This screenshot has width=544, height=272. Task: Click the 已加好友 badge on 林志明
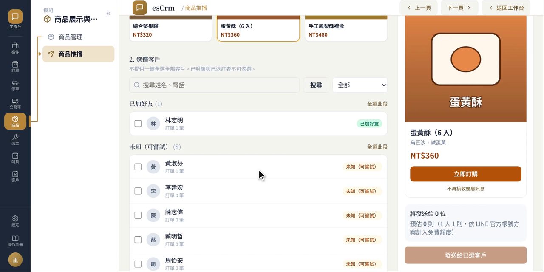[369, 124]
